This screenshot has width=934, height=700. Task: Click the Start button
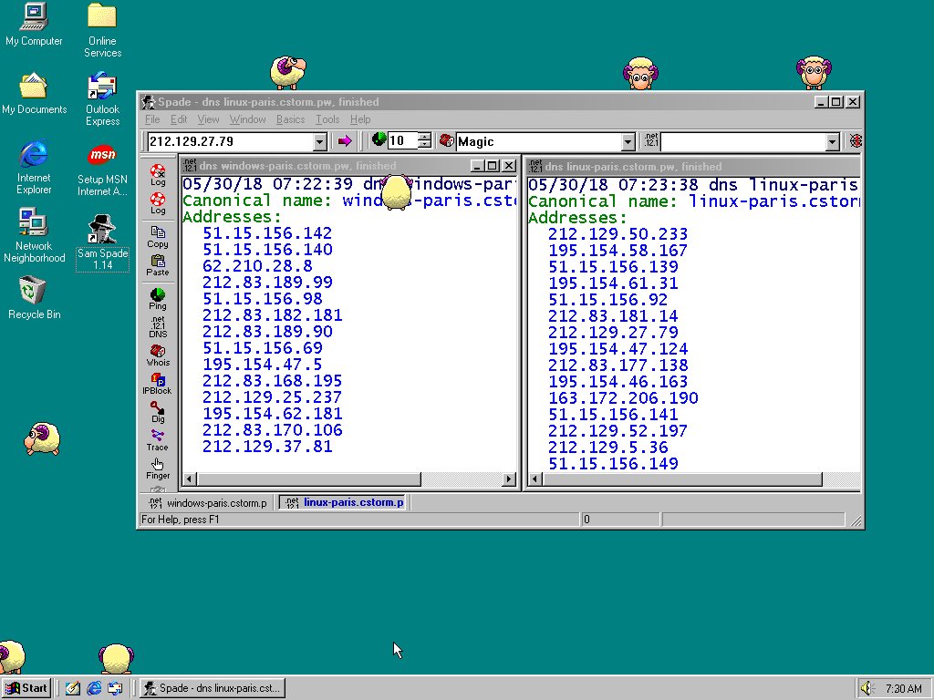[26, 688]
